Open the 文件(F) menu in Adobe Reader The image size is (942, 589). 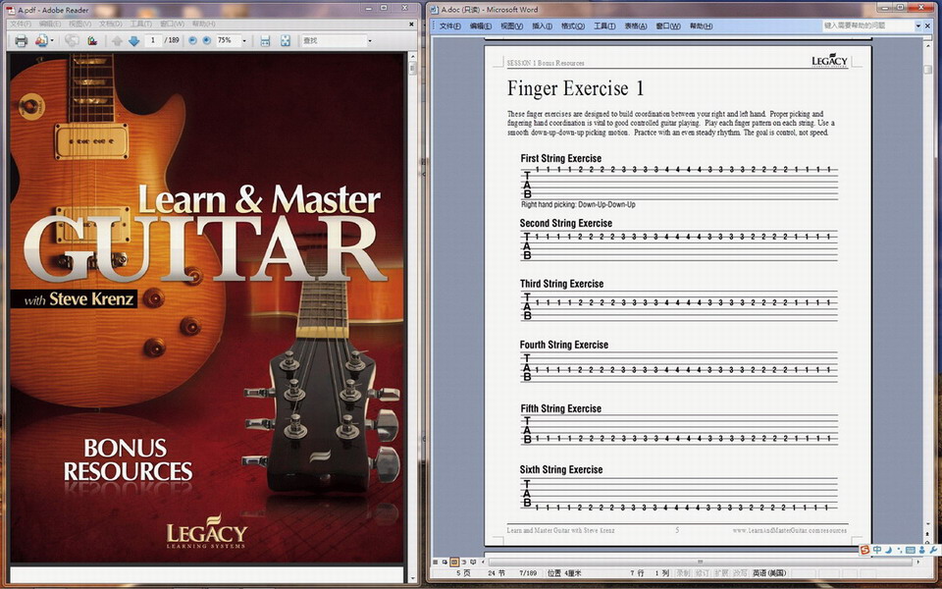coord(21,24)
